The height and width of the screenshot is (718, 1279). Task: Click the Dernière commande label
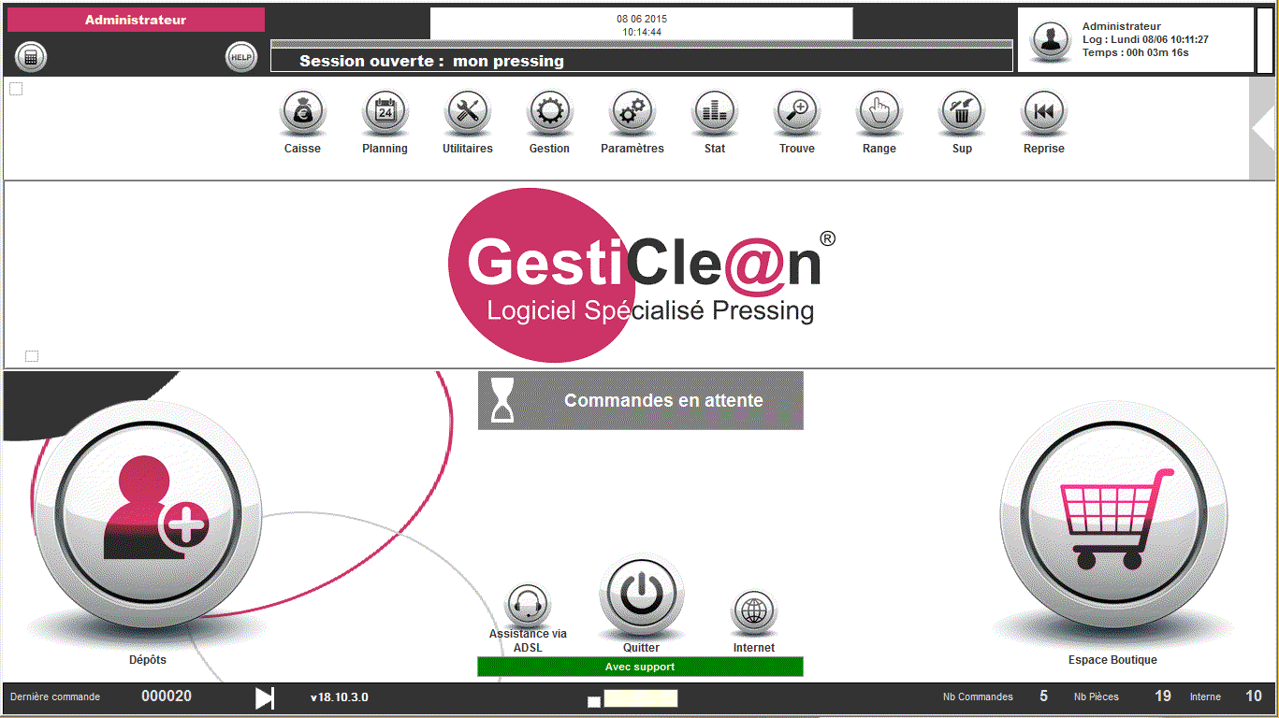(55, 696)
